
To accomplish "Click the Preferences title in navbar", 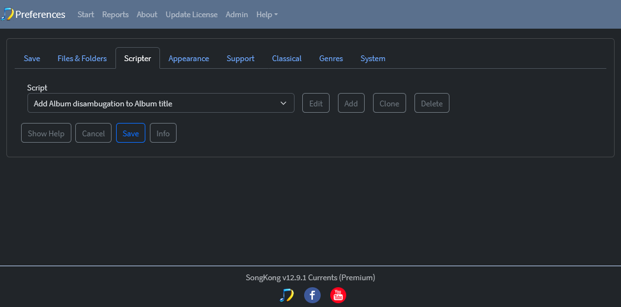I will [x=40, y=15].
